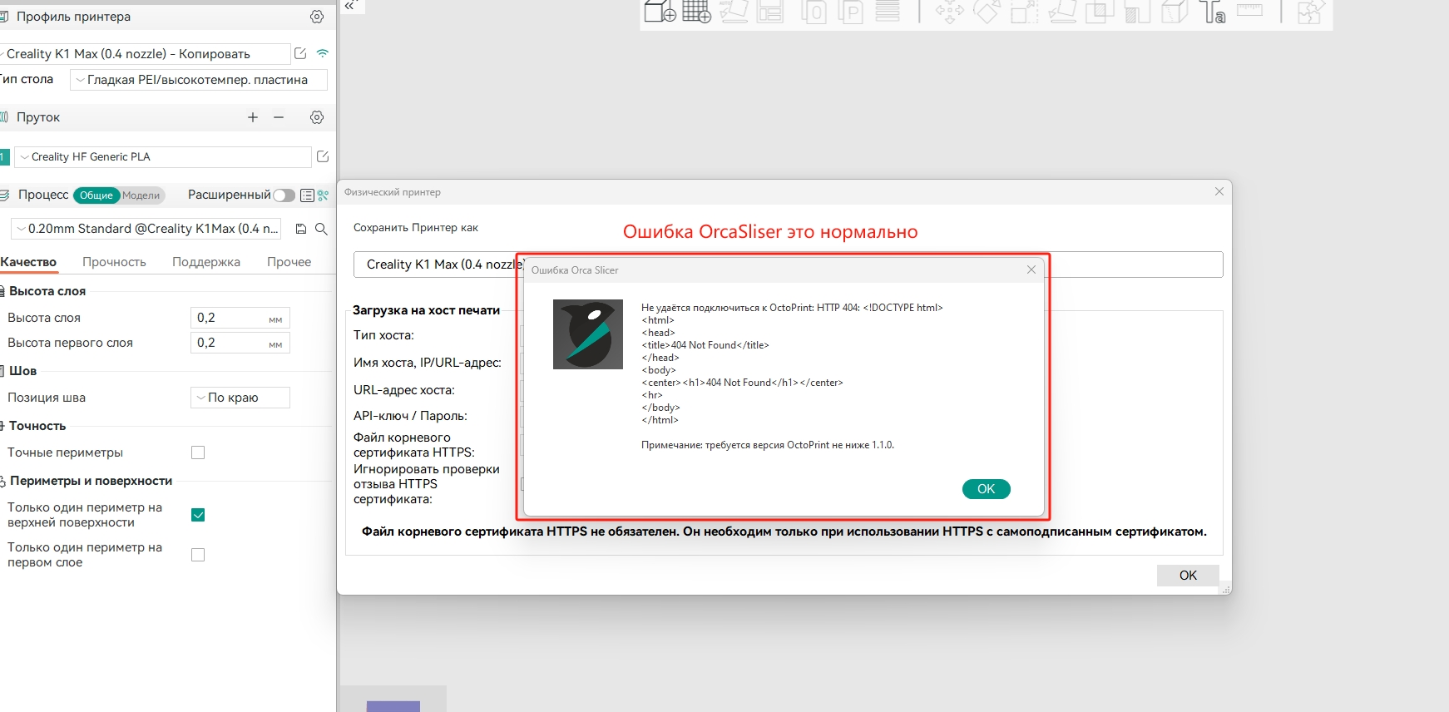This screenshot has height=712, width=1449.
Task: Close the Ошибка Orca Slicer dialog
Action: point(1031,269)
